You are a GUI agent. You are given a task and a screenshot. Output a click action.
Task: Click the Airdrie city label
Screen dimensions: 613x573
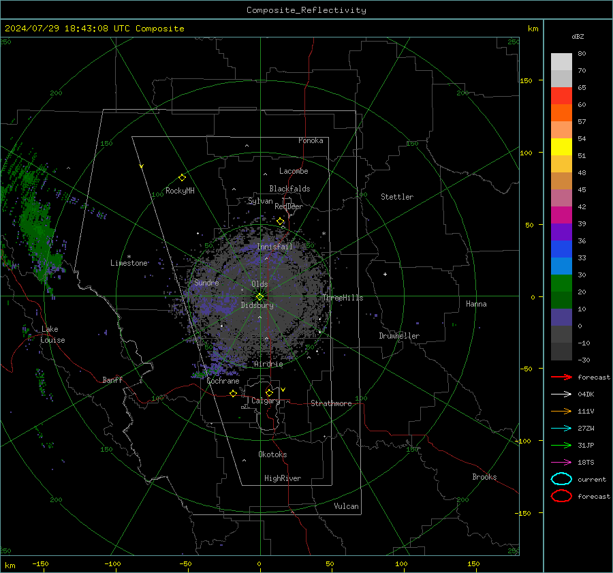click(x=268, y=364)
